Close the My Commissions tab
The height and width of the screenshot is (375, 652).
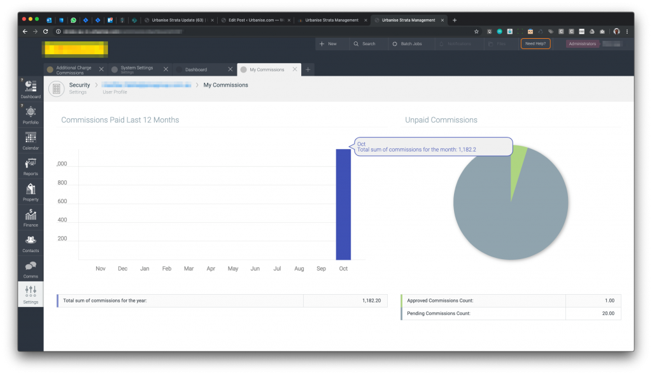[x=295, y=69]
